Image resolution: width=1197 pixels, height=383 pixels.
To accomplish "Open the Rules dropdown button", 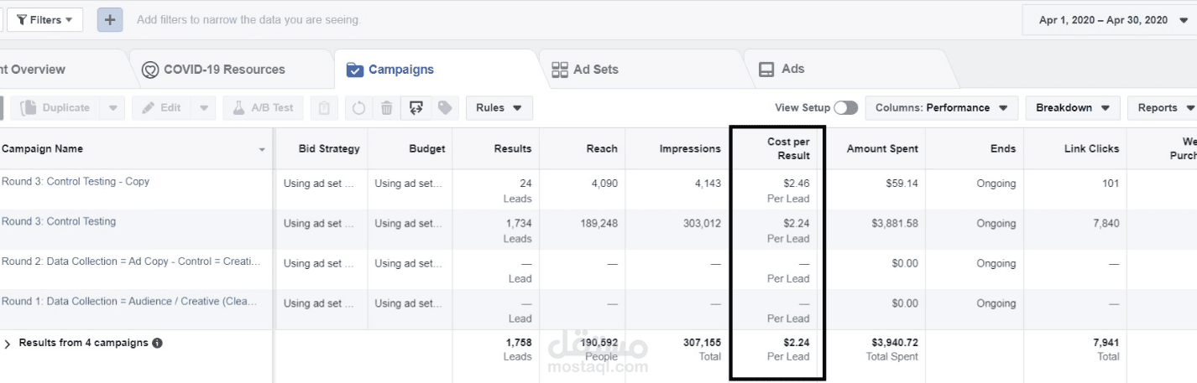I will tap(499, 108).
